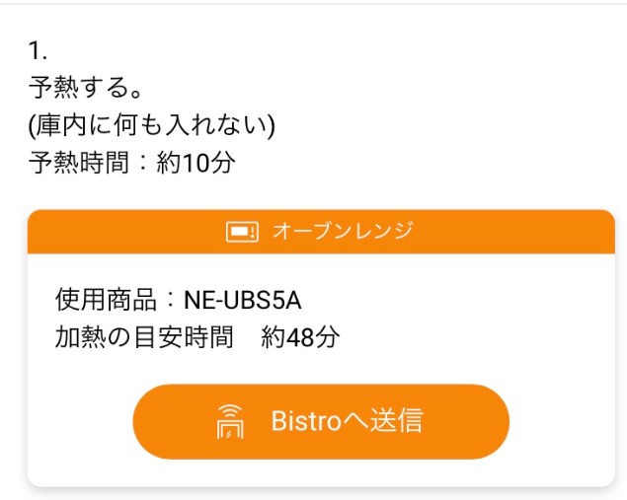Screen dimensions: 627x500
Task: Click the 予熱時間：約10分 text
Action: 132,163
